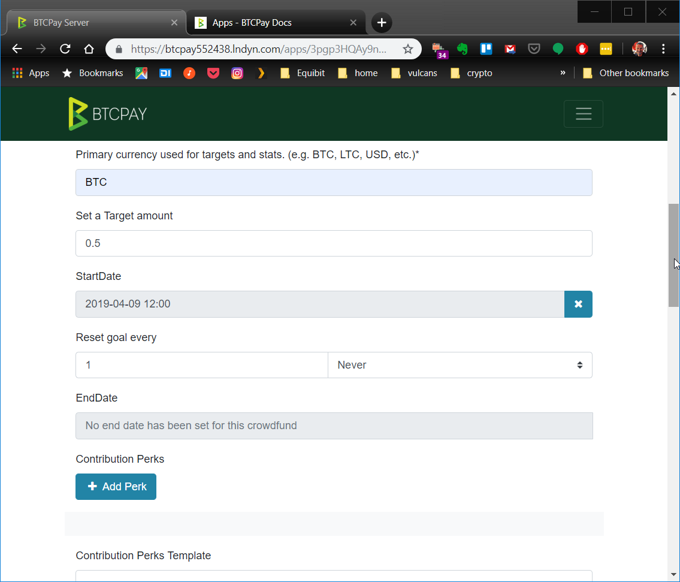Screen dimensions: 680x582
Task: Click the Pocket save extension in toolbar
Action: click(x=534, y=49)
